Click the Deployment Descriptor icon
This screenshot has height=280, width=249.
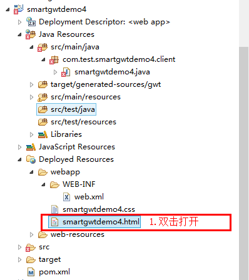click(31, 22)
